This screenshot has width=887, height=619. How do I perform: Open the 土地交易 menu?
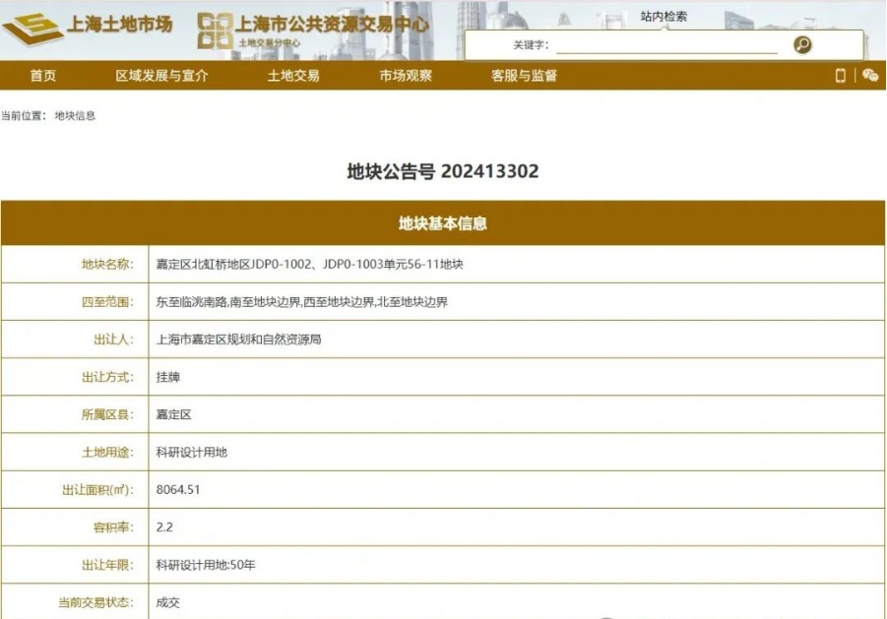(293, 76)
